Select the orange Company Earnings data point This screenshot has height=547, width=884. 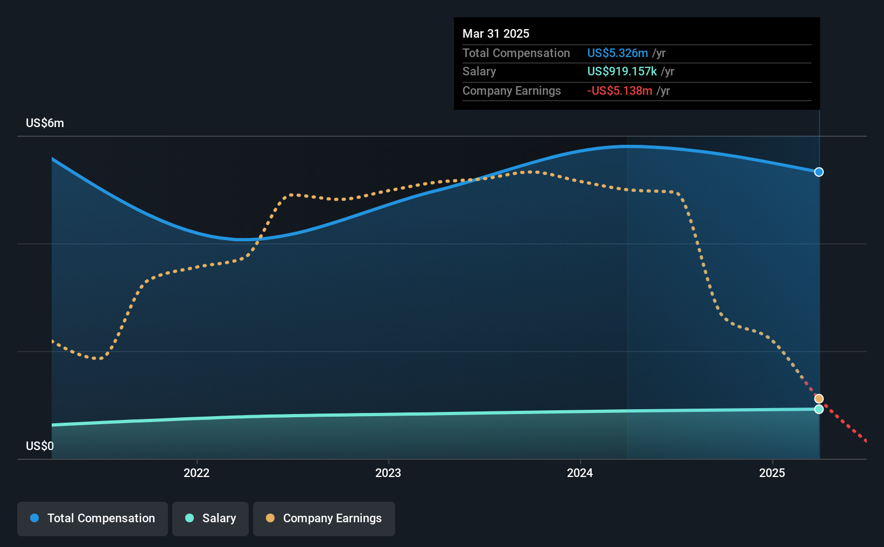tap(819, 398)
